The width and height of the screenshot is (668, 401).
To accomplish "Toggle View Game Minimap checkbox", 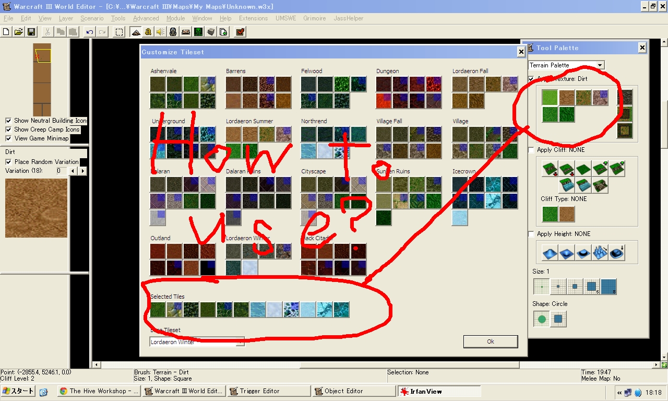I will coord(8,138).
